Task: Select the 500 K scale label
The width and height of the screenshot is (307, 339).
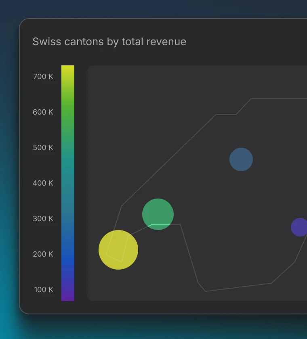Action: 43,148
